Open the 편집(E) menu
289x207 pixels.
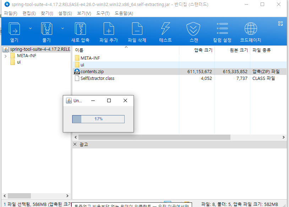(29, 13)
